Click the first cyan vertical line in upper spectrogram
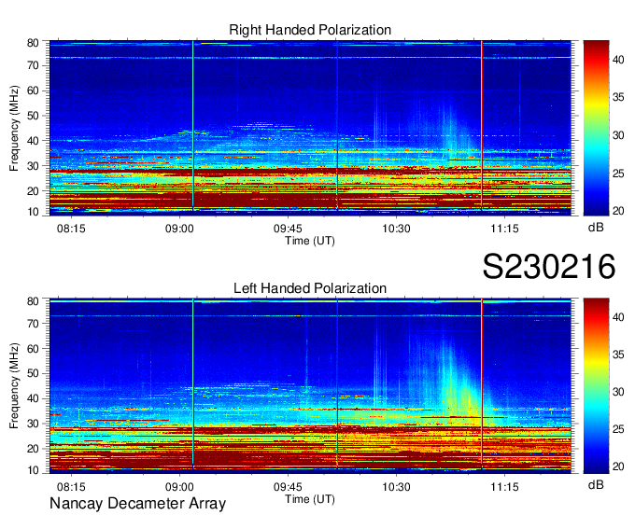 pos(192,125)
